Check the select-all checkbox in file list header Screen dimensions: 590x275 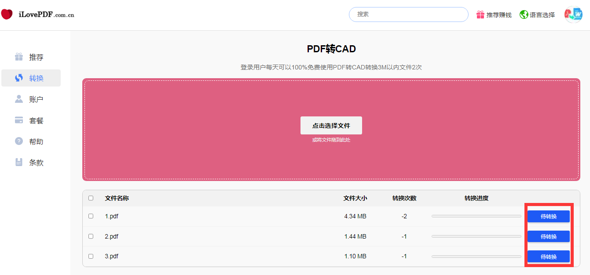coord(91,198)
